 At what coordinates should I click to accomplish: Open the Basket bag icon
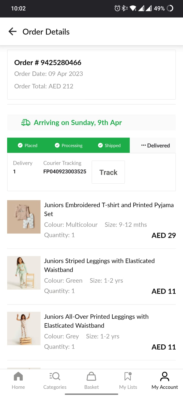point(91,377)
